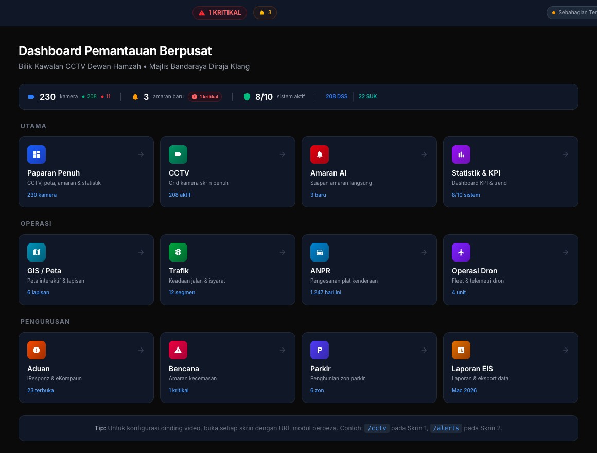
Task: Click the 1 kritikal pill in stats bar
Action: (x=205, y=97)
